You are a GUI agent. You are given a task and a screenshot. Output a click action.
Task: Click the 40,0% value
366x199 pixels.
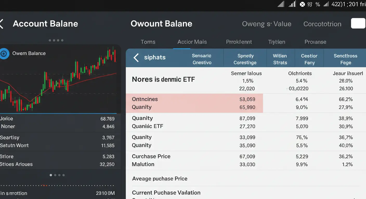pyautogui.click(x=346, y=145)
